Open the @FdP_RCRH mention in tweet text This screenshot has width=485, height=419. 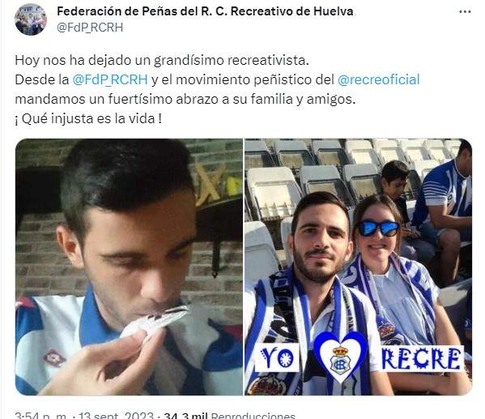[110, 79]
